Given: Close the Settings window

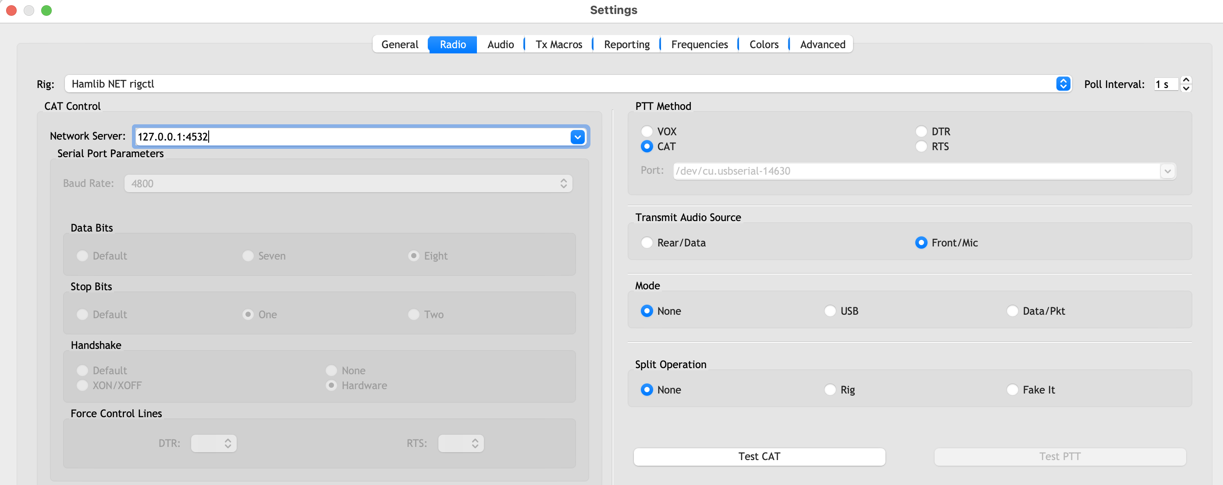Looking at the screenshot, I should click(11, 11).
